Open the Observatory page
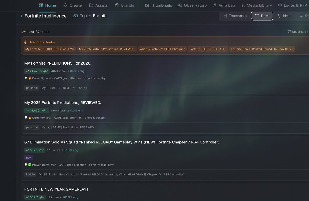The height and width of the screenshot is (201, 309). (x=192, y=5)
